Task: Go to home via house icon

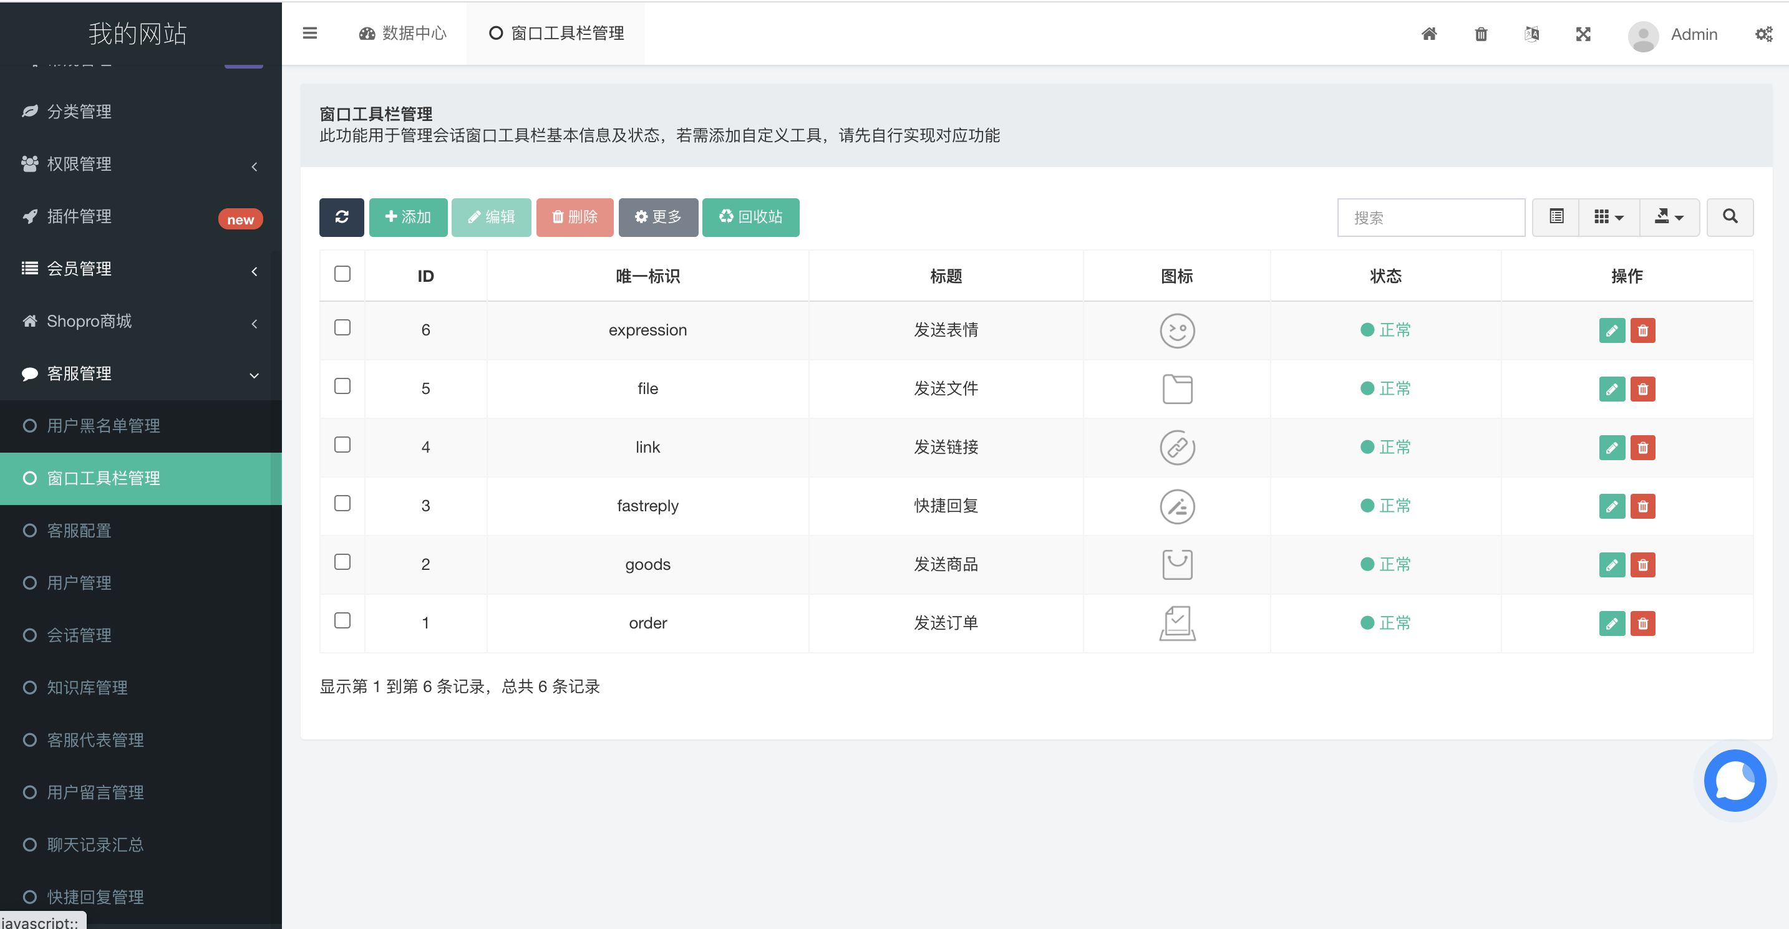Action: (1428, 34)
